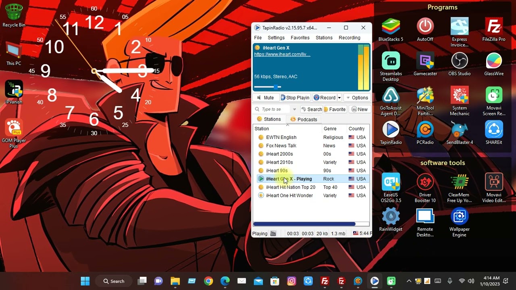Expand Record dropdown arrow
The width and height of the screenshot is (516, 290).
339,98
